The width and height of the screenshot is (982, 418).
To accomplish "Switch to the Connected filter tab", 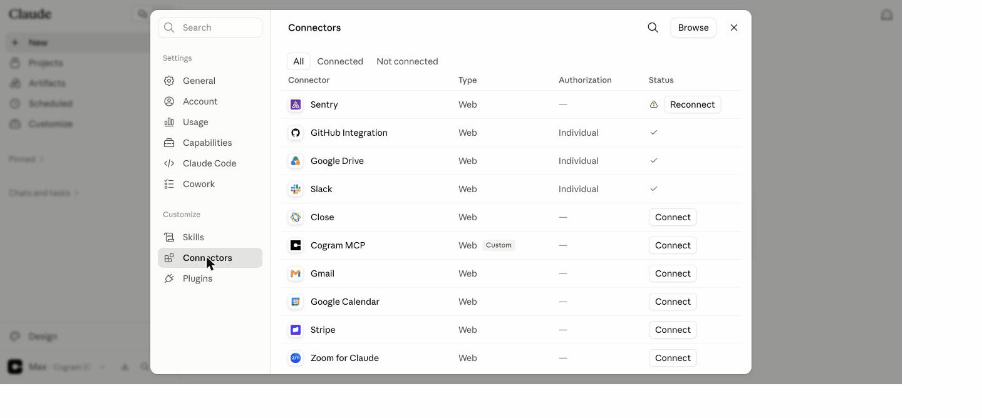I will click(340, 61).
